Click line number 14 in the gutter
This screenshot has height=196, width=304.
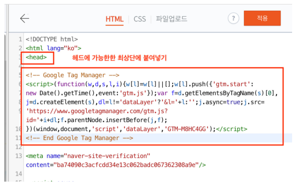coord(19,174)
